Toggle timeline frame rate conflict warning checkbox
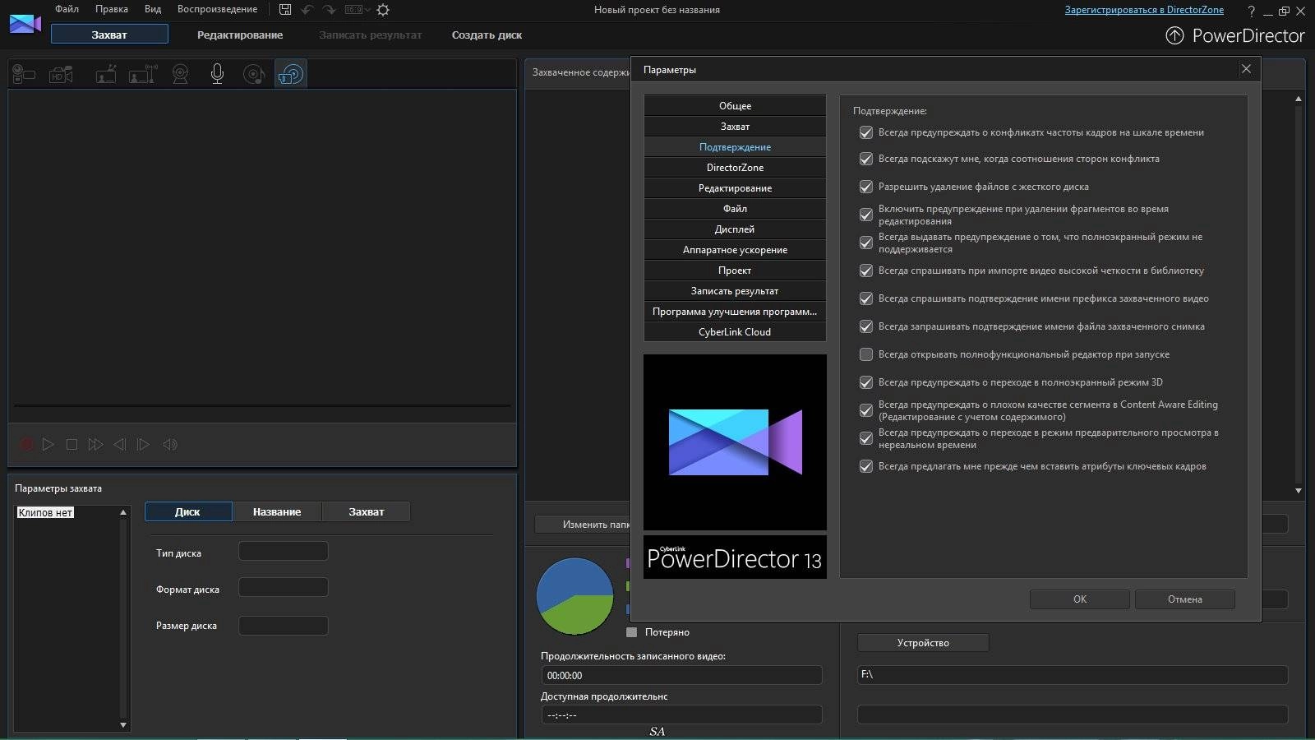Image resolution: width=1315 pixels, height=740 pixels. [x=865, y=132]
